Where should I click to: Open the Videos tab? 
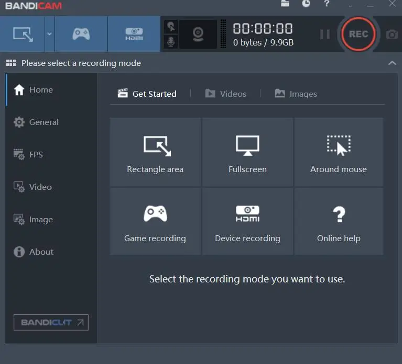[225, 94]
